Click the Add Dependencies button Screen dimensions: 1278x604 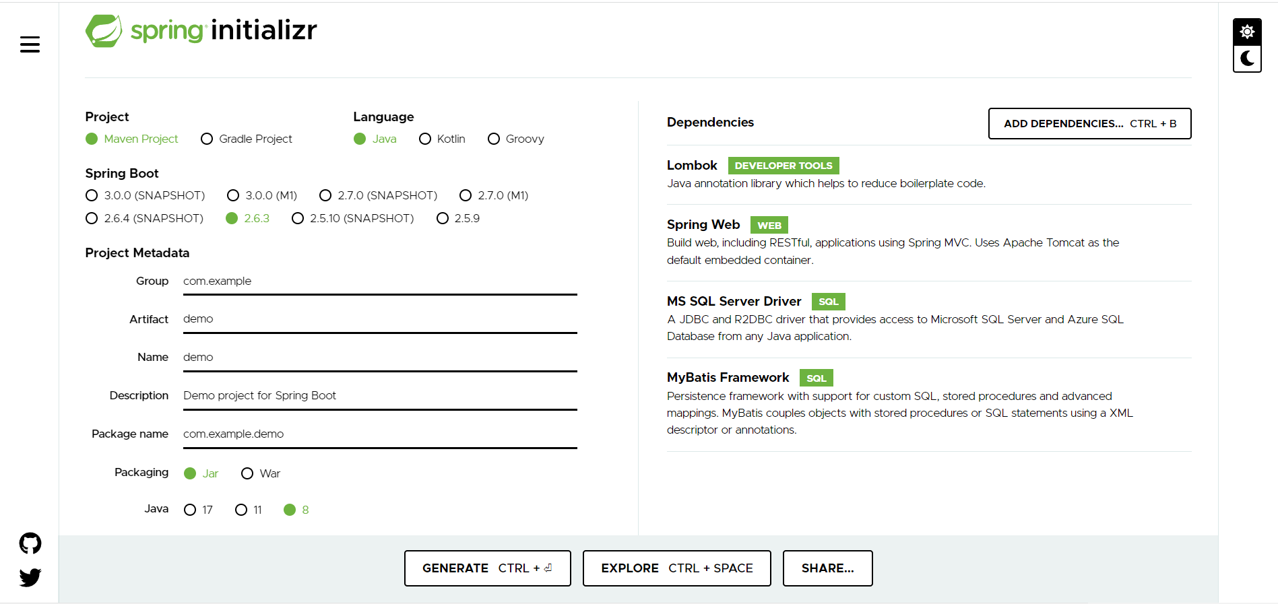[x=1089, y=123]
